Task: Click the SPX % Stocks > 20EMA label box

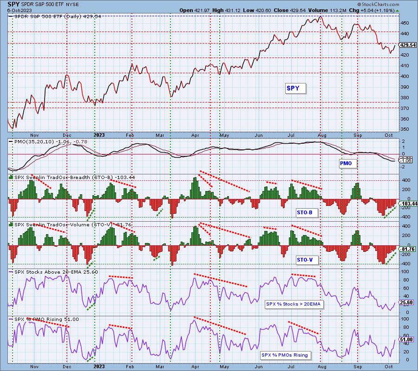Action: [294, 304]
